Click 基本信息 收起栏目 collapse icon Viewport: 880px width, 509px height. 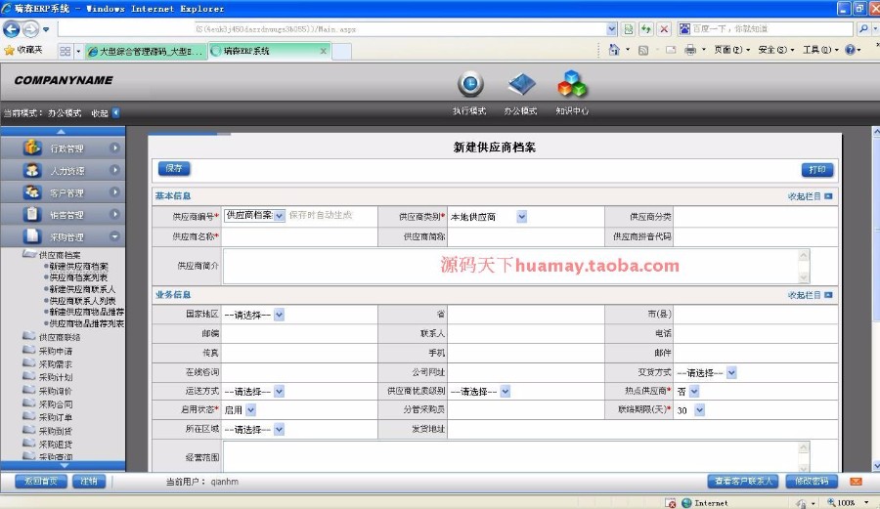(828, 196)
